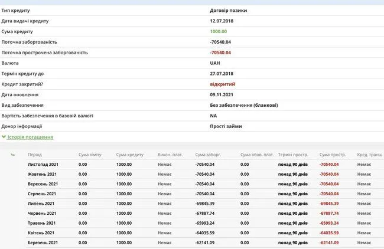Click the Сума кредиту column header
384x249 pixels.
pyautogui.click(x=129, y=155)
